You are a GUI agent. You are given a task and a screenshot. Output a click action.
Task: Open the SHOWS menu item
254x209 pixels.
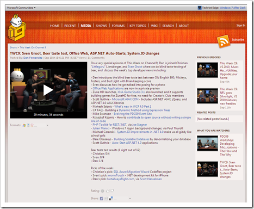(101, 26)
